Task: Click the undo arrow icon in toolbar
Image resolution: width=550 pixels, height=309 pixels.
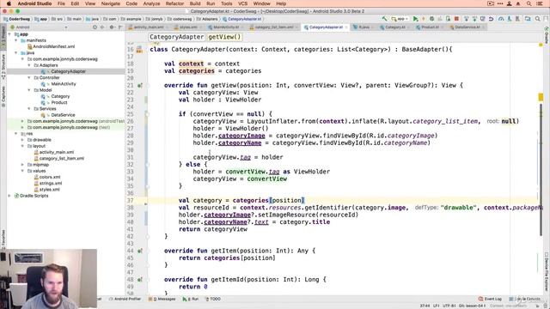Action: click(x=491, y=19)
